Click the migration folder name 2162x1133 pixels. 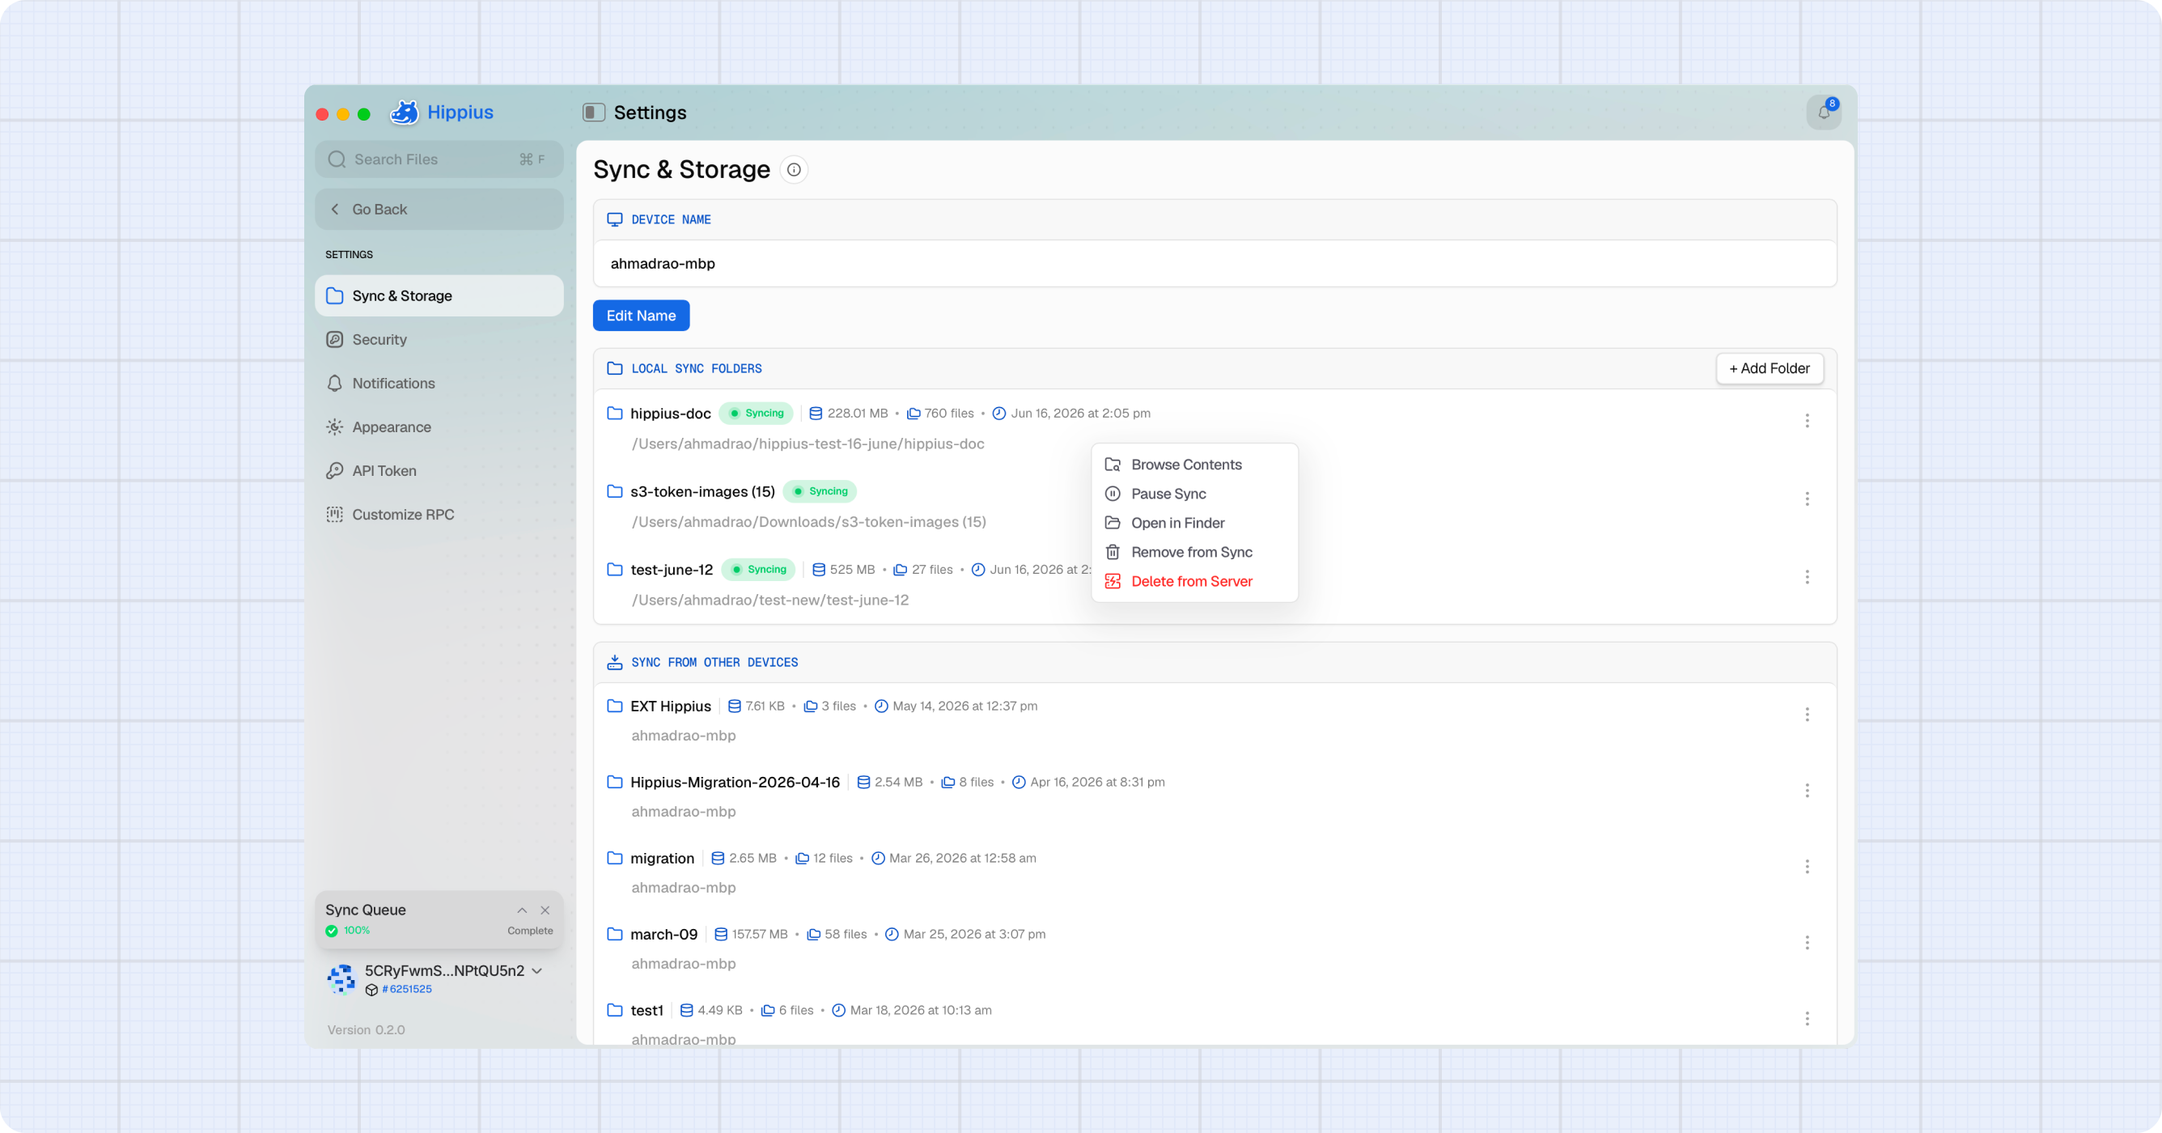pos(662,859)
